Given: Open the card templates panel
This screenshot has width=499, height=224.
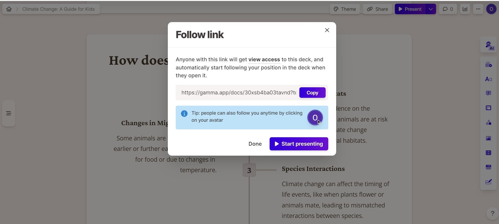Looking at the screenshot, I should (488, 64).
